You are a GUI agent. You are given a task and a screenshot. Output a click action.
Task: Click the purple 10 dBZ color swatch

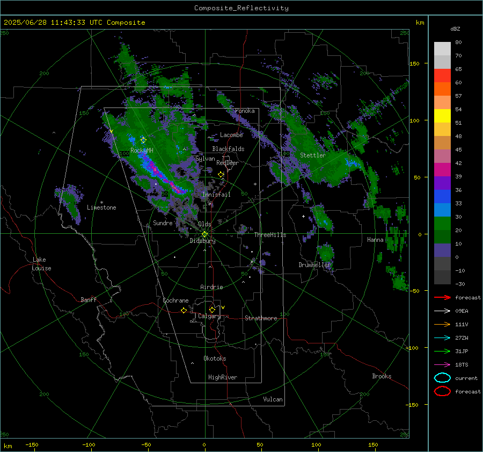(442, 250)
